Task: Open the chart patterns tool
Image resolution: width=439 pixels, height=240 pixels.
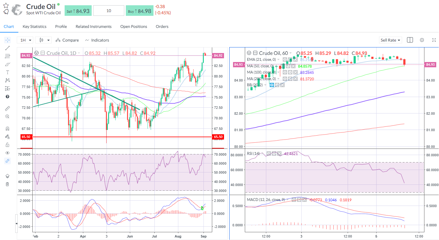Action: (7, 80)
